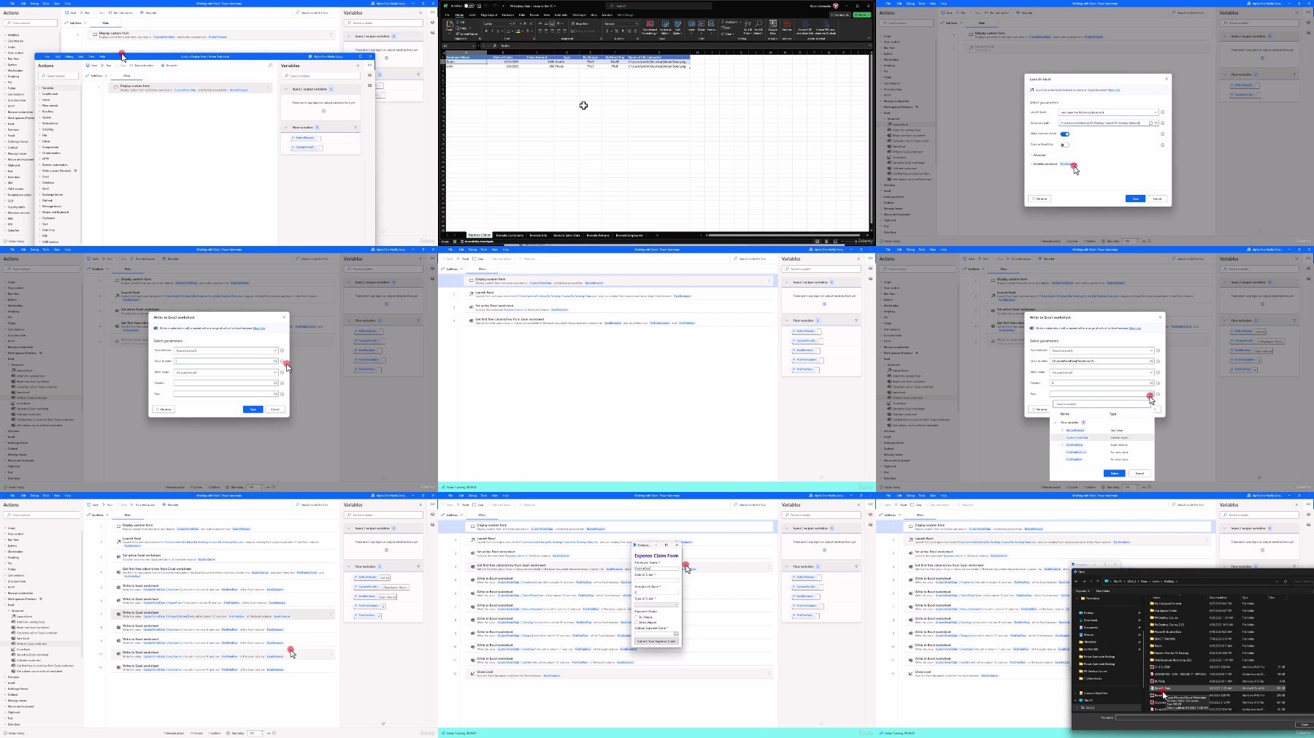1314x738 pixels.
Task: Click variable icon in the empty Column field
Action: [276, 383]
